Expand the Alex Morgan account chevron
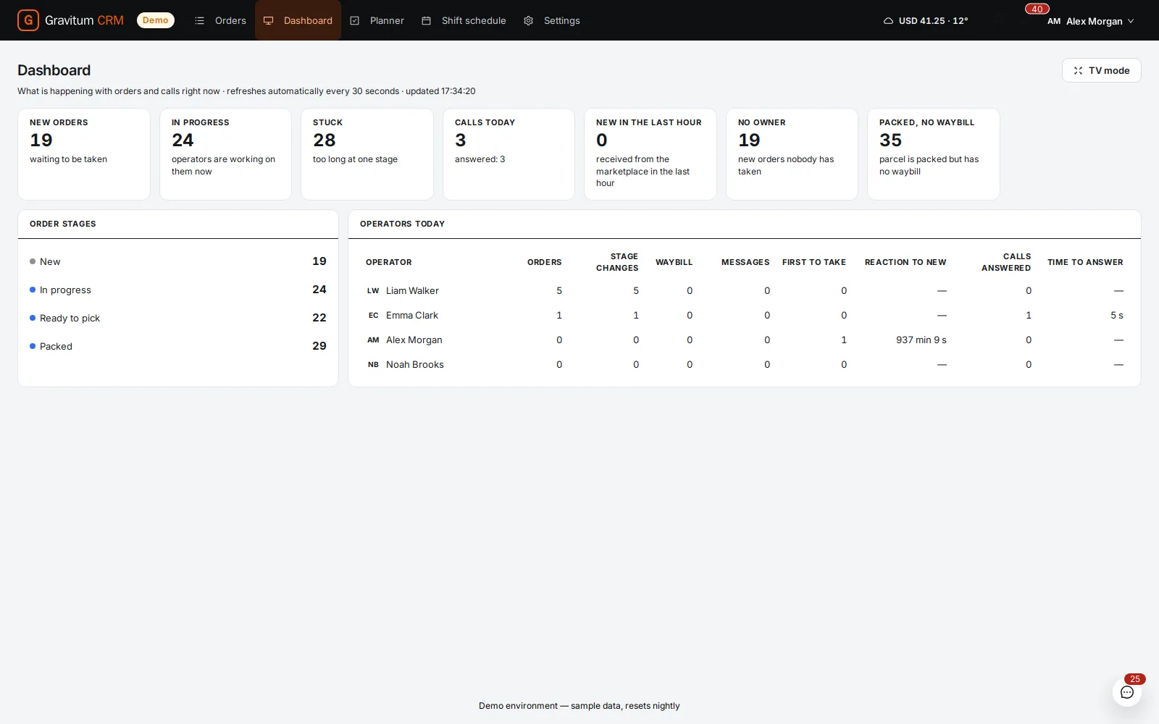Viewport: 1159px width, 724px height. (x=1131, y=21)
